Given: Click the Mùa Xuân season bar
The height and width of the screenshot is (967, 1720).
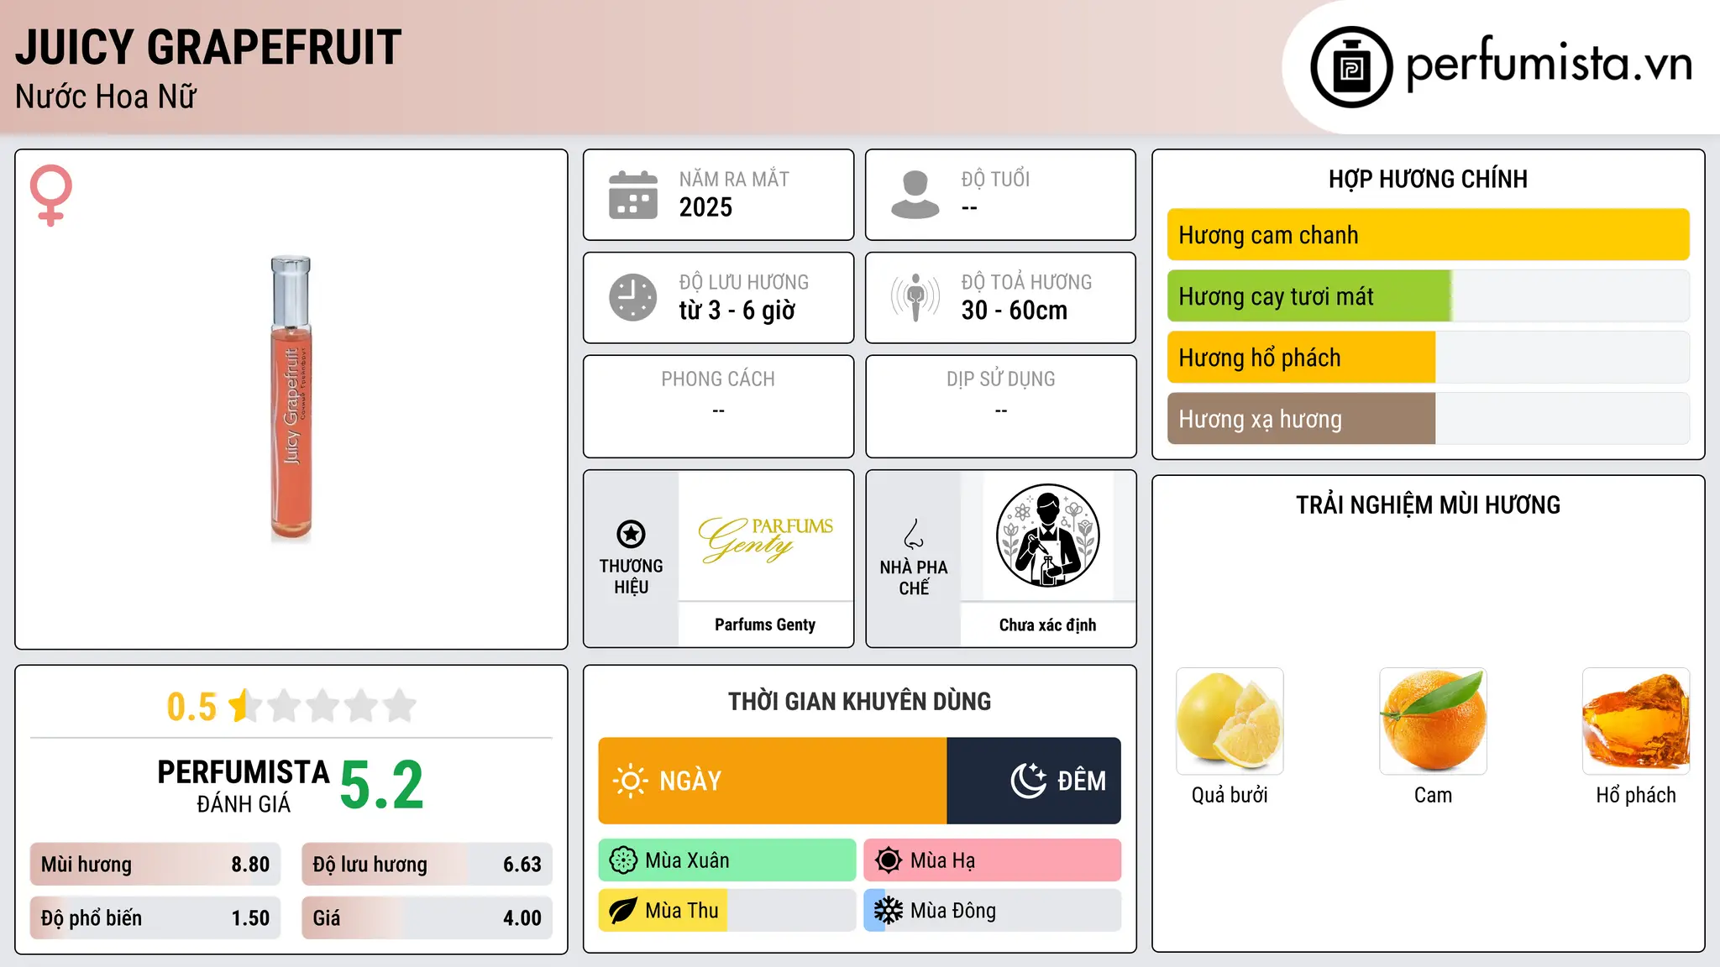Looking at the screenshot, I should [727, 860].
